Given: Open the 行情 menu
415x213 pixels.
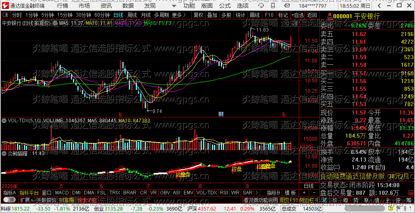Looking at the screenshot, I should pyautogui.click(x=62, y=6).
